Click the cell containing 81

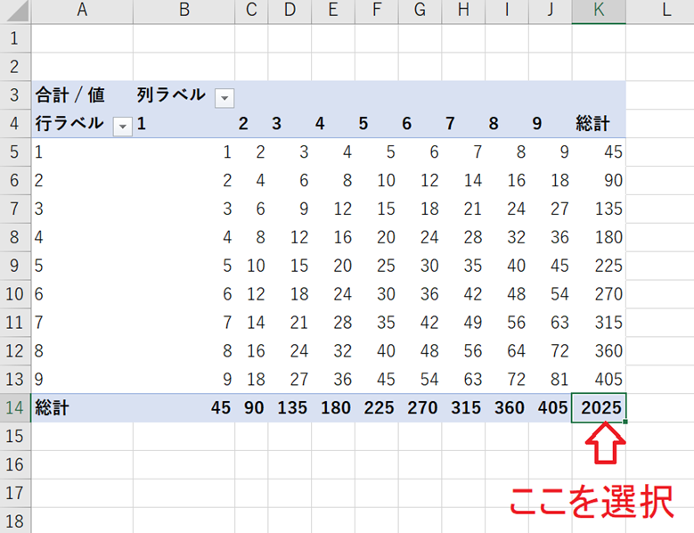tap(549, 380)
